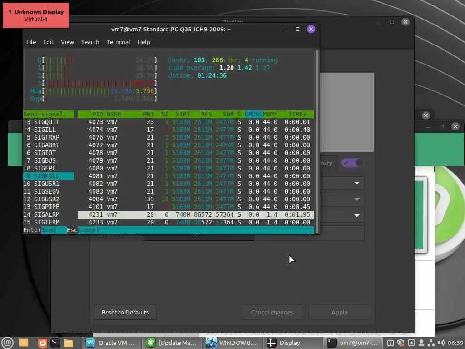The width and height of the screenshot is (465, 349).
Task: Click the Apply button in Display
Action: [x=339, y=312]
